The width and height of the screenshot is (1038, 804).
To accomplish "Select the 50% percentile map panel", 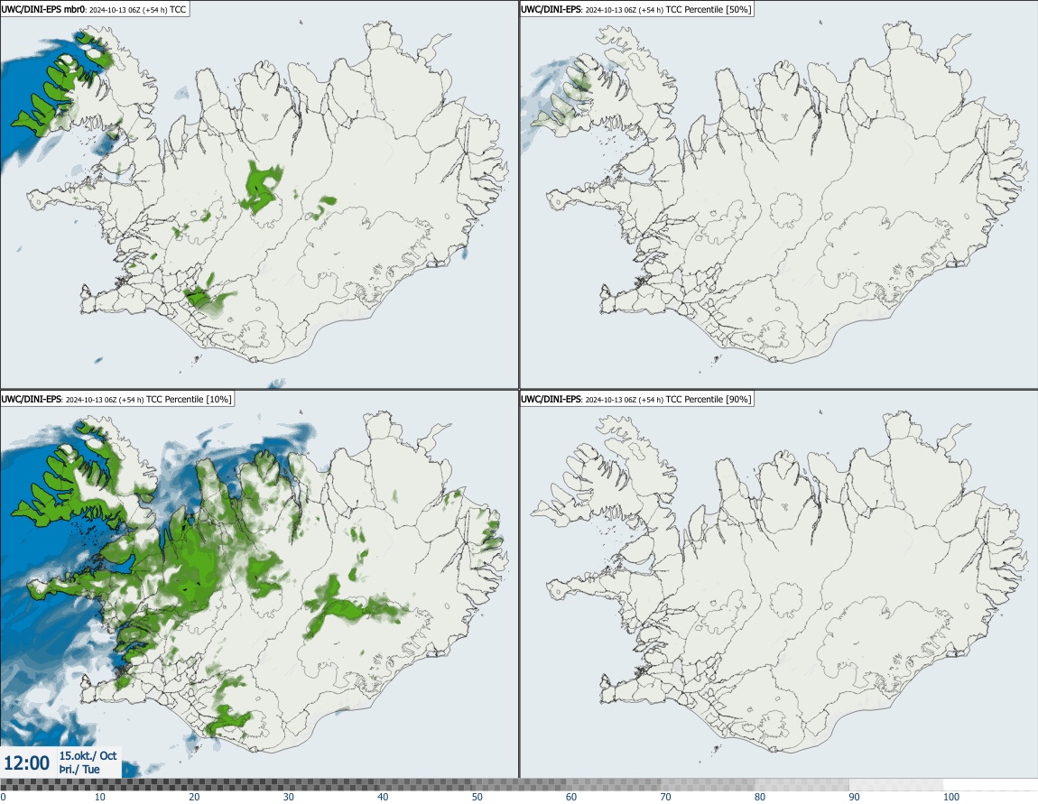I will [x=778, y=195].
